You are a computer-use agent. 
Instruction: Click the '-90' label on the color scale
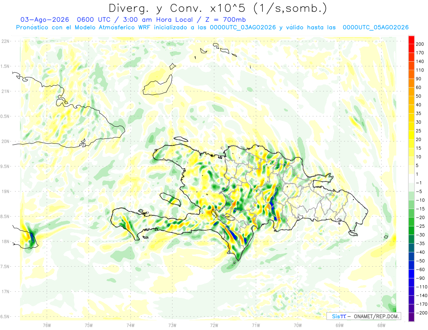[x=420, y=278]
